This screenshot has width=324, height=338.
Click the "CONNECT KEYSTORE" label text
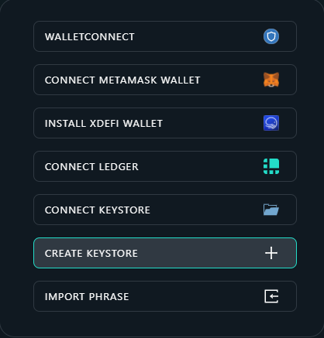pos(98,210)
